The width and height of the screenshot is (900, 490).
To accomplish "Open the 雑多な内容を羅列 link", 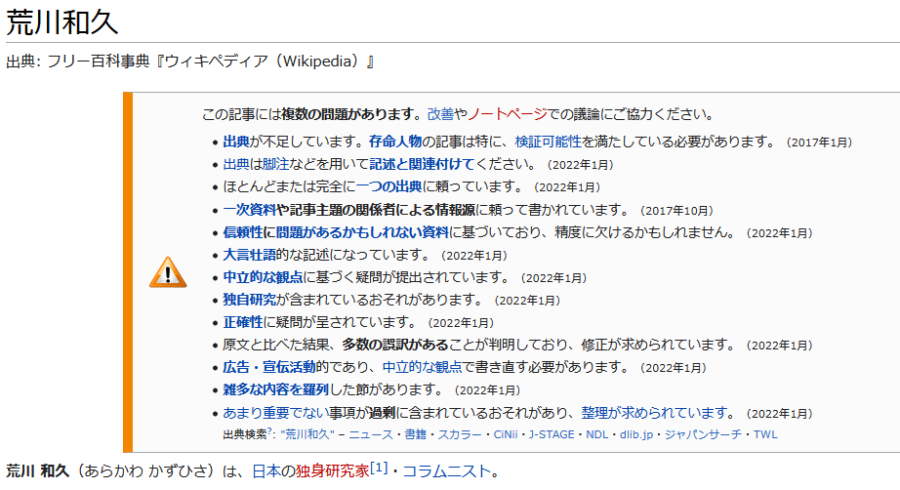I will coord(275,389).
